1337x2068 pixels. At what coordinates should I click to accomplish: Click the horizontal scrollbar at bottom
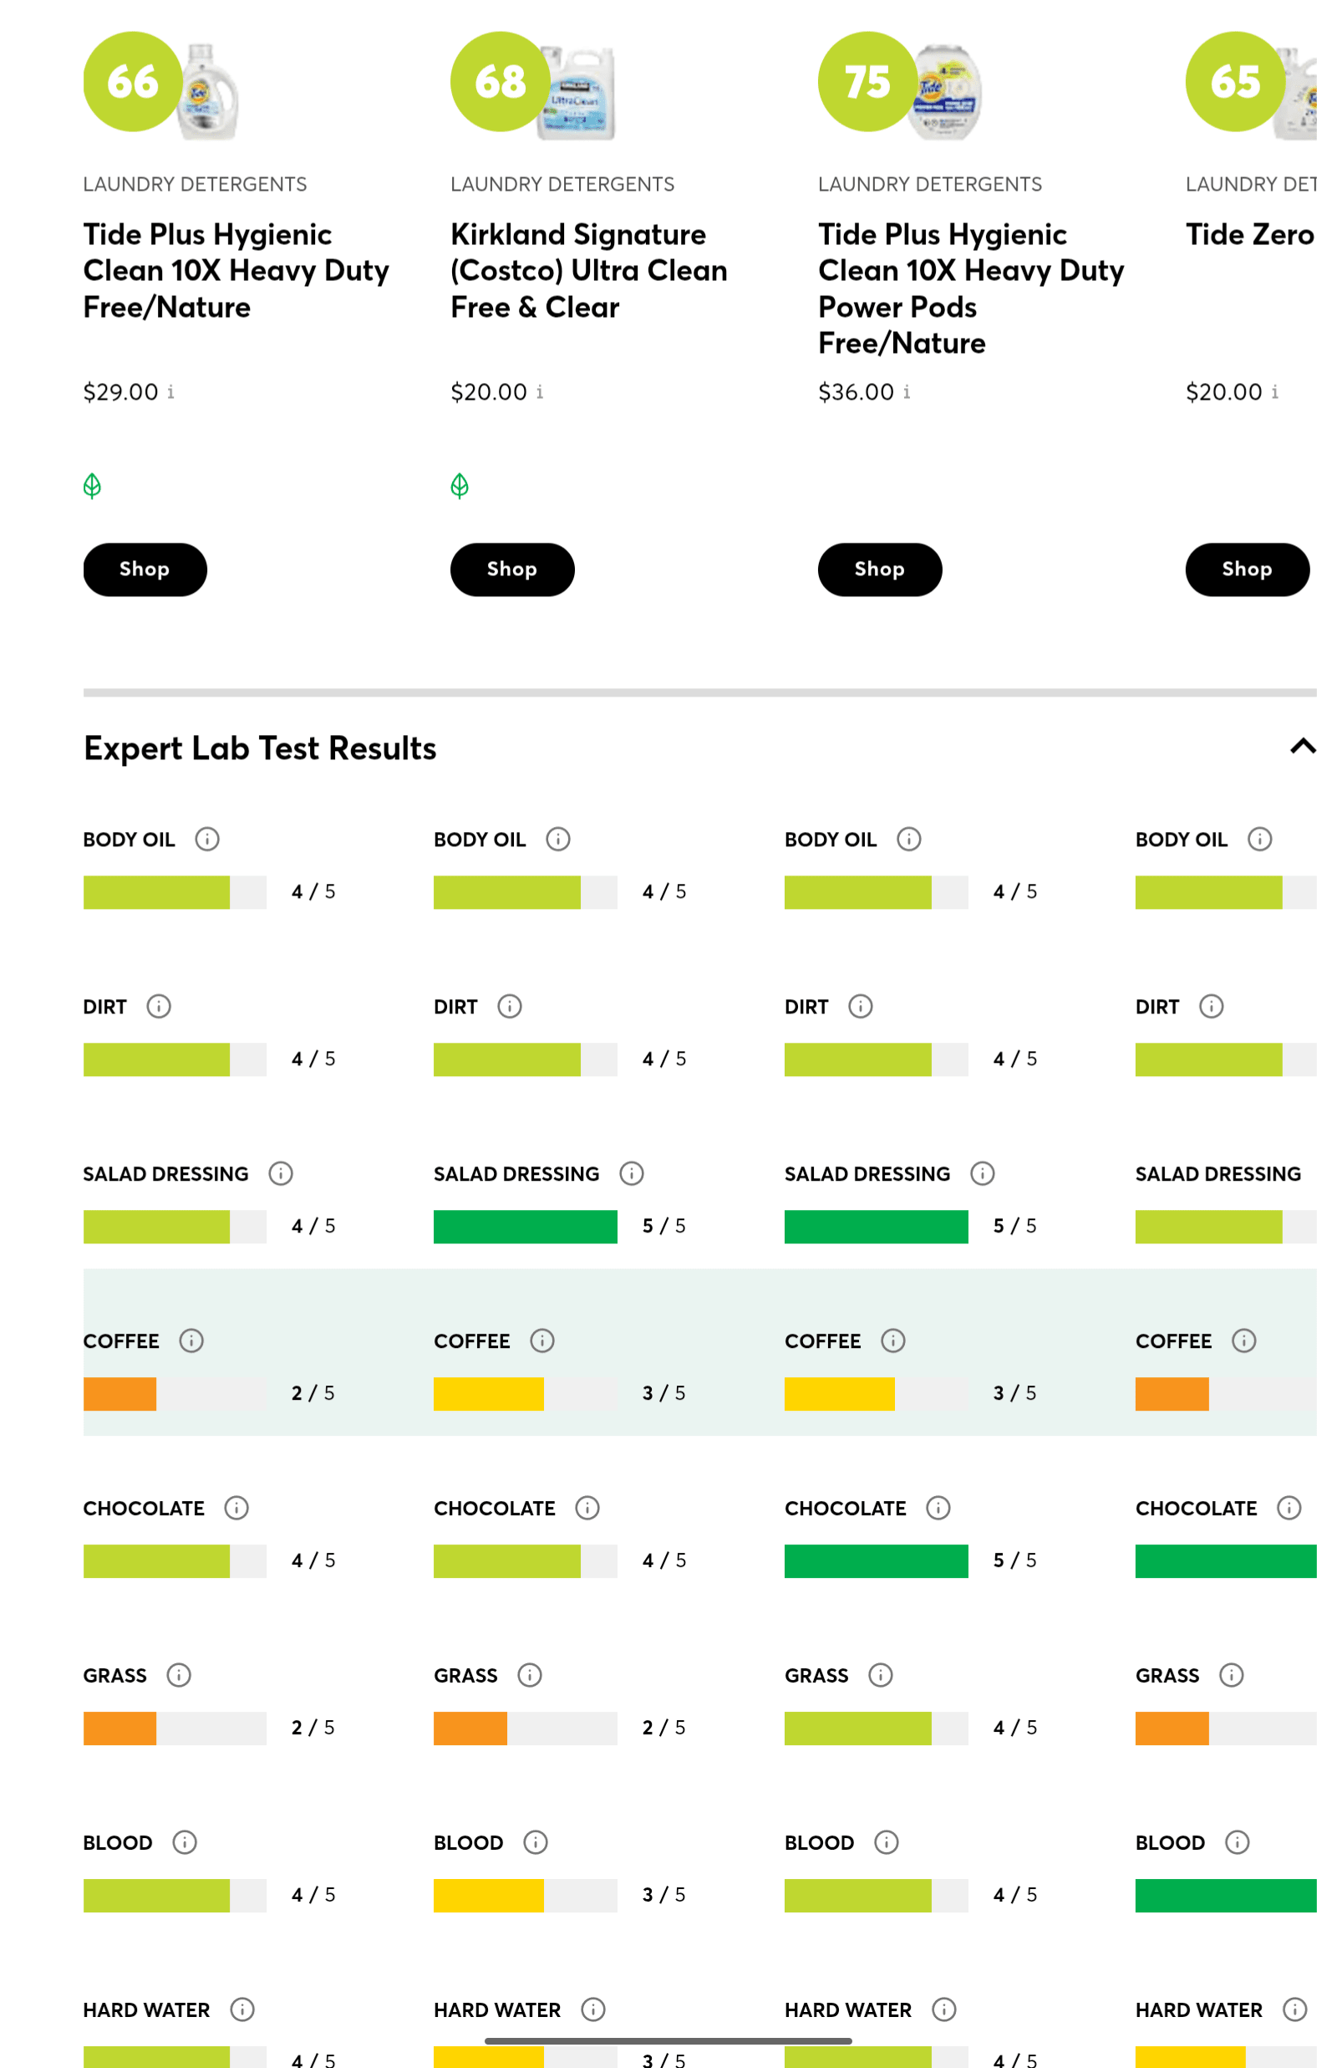[668, 2041]
